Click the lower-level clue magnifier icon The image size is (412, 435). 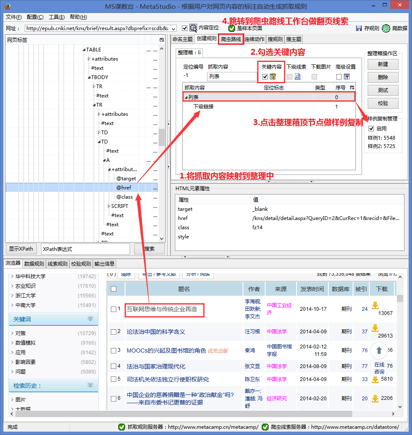tap(297, 77)
